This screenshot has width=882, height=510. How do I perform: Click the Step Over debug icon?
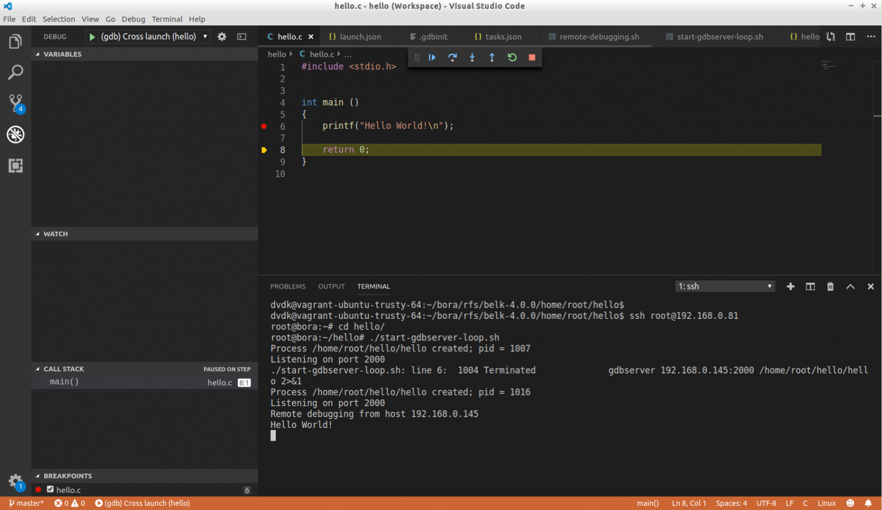(x=452, y=57)
